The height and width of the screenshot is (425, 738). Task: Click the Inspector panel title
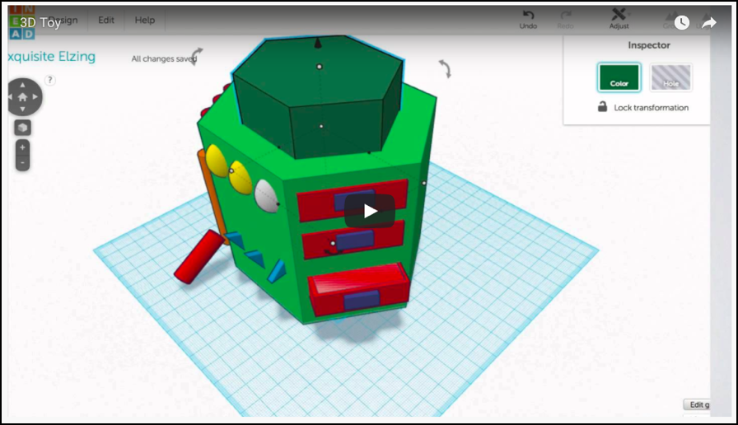pos(648,45)
